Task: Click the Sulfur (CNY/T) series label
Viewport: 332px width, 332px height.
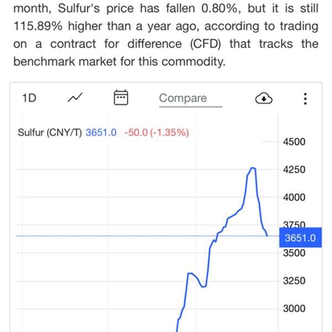Action: [50, 132]
